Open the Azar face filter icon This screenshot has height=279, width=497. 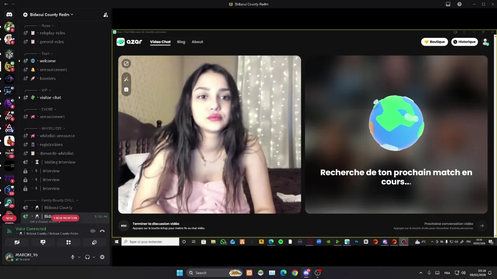click(x=126, y=90)
